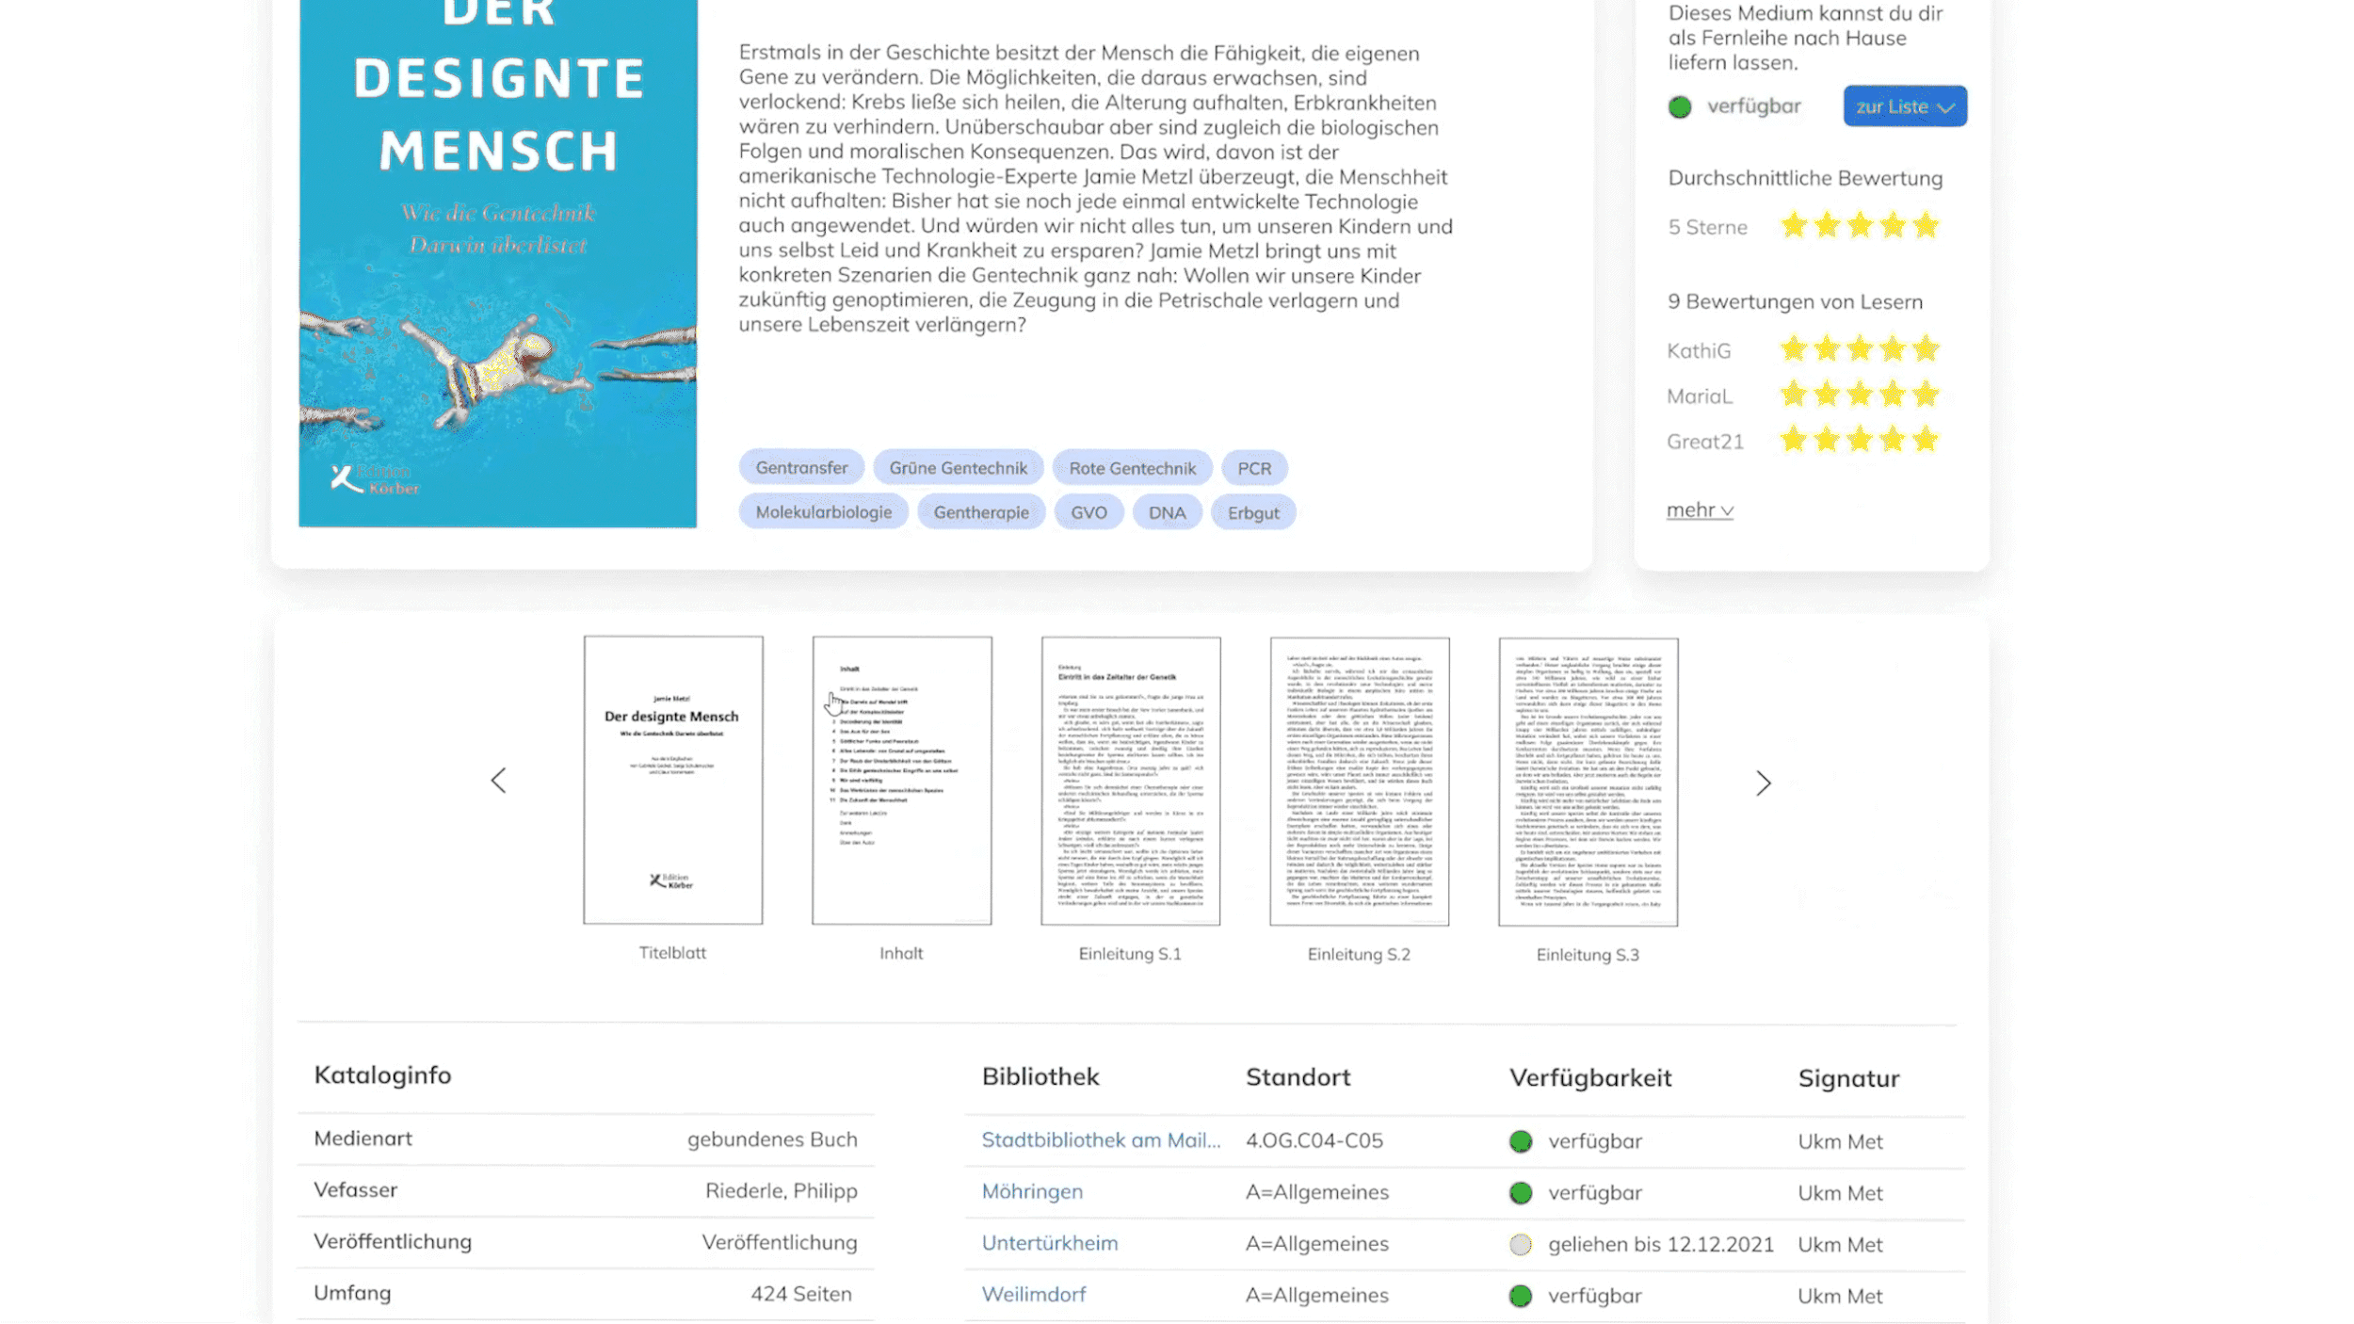The image size is (2354, 1324).
Task: Click the right carousel arrow
Action: click(x=1763, y=783)
